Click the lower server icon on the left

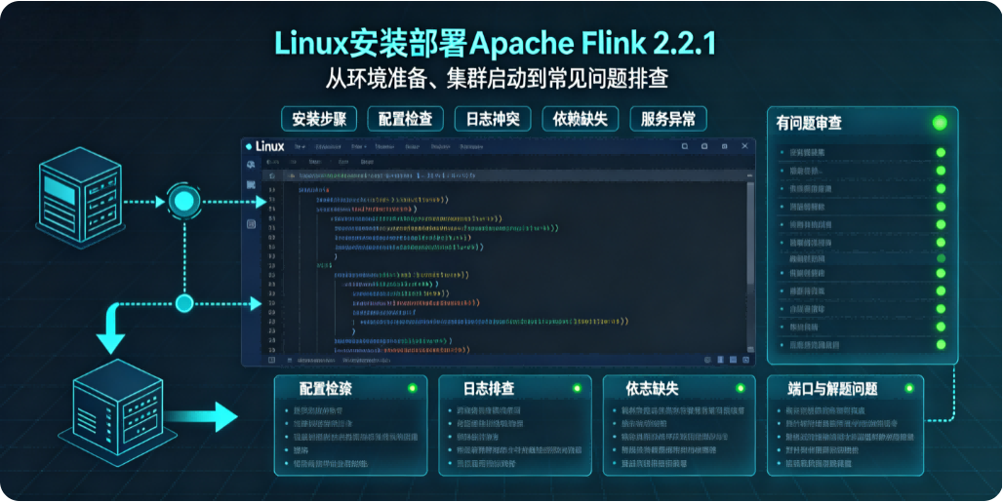[x=117, y=412]
